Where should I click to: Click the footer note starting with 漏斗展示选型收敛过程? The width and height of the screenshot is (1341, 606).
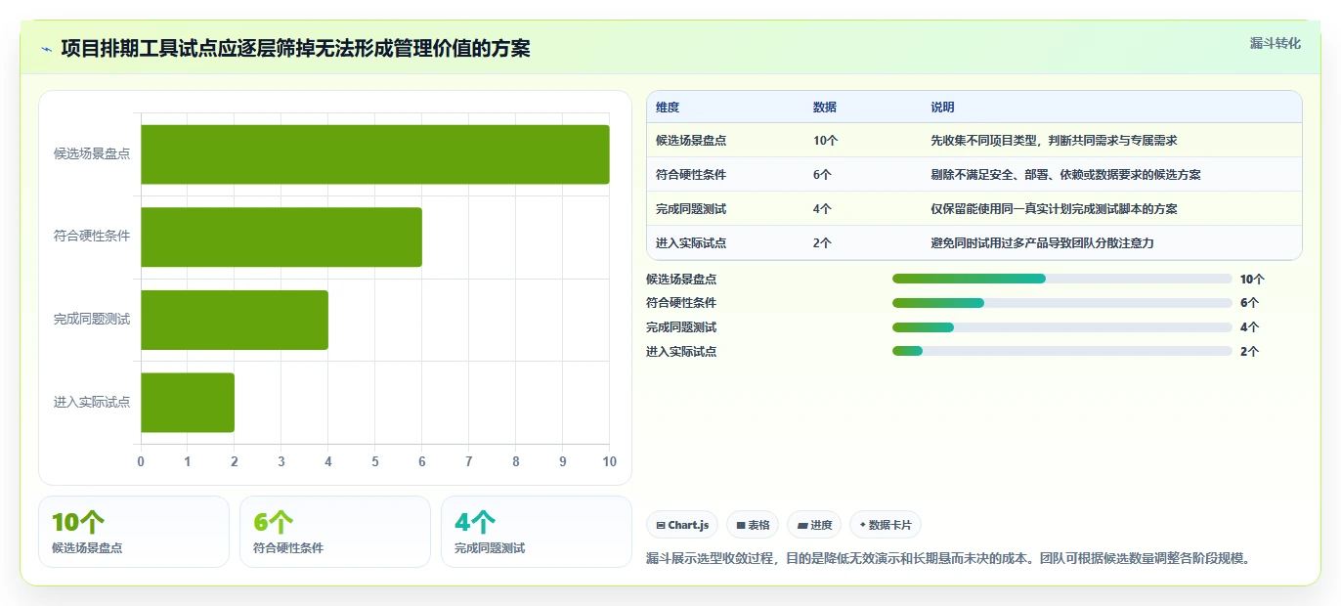(949, 559)
